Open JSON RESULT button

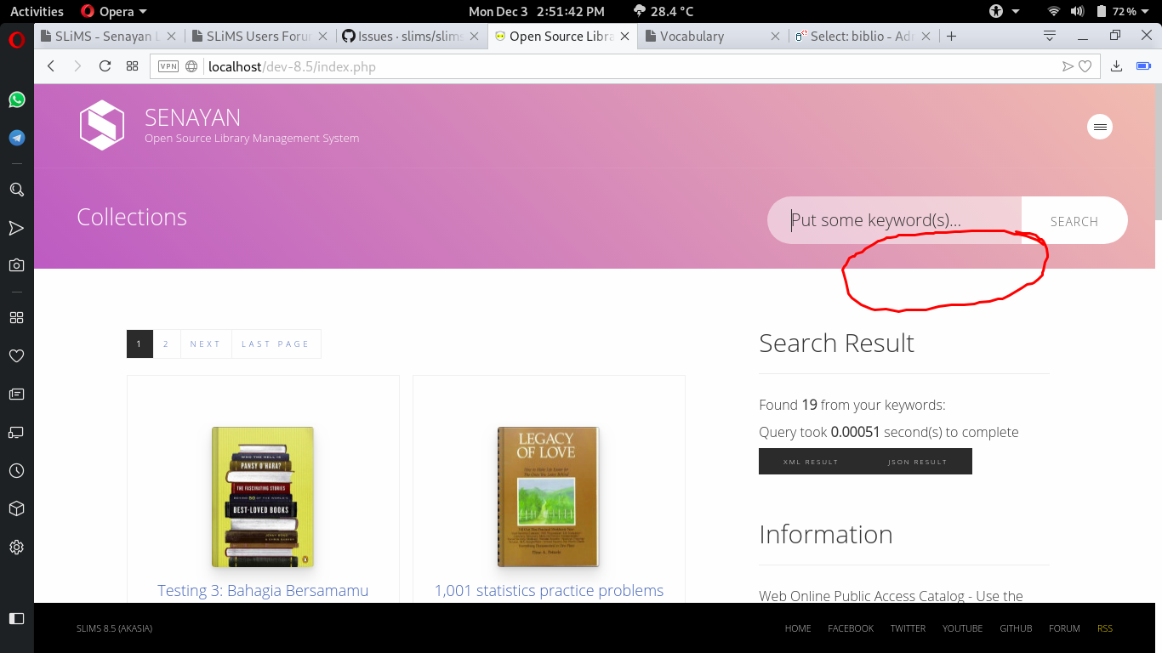coord(917,462)
